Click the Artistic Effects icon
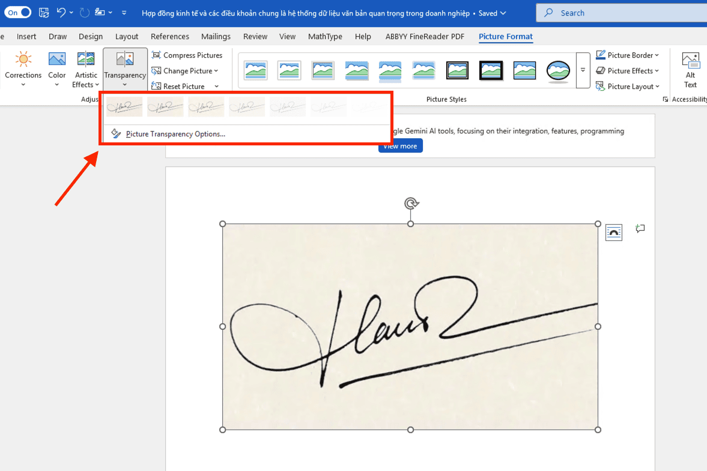 coord(86,59)
